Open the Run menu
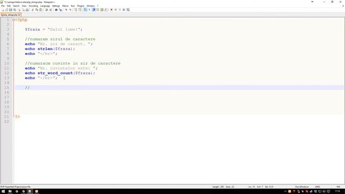Viewport: 345px width, 194px height. point(73,6)
